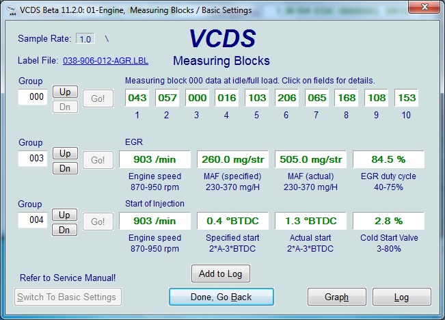Step Group 003 up with Up button
This screenshot has width=445, height=320.
[x=65, y=153]
